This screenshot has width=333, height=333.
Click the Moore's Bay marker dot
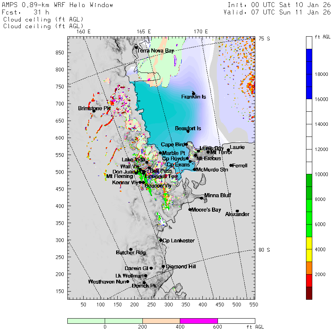190,210
